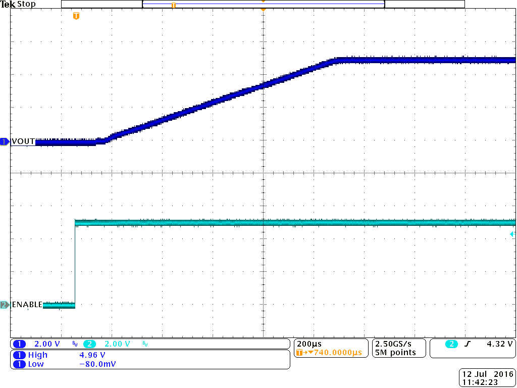Click the channel 1 VOUT ground marker

coord(4,141)
